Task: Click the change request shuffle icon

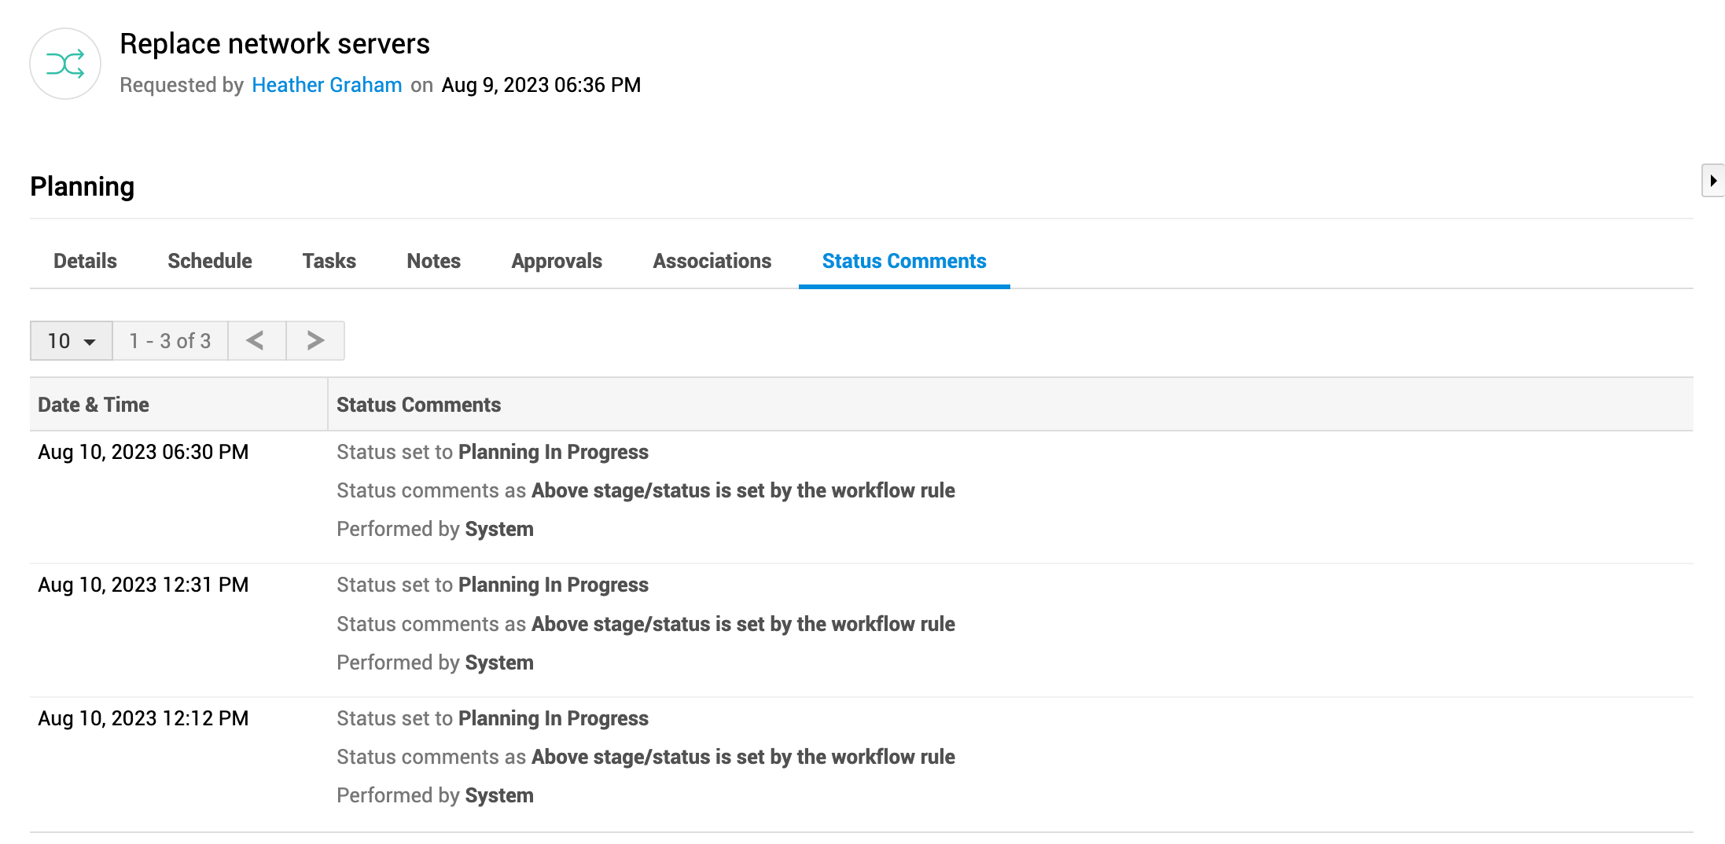Action: (65, 64)
